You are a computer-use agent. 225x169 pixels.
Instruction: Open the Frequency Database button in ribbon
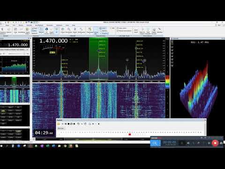(3, 31)
